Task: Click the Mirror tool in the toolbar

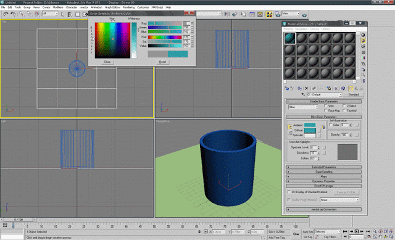Action: (x=227, y=14)
